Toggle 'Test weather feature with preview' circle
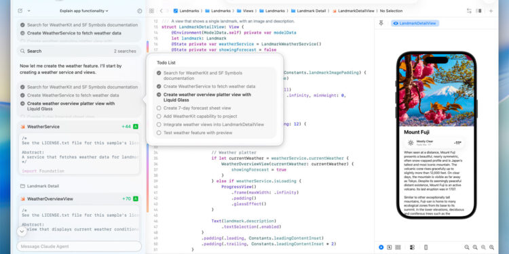 point(159,133)
